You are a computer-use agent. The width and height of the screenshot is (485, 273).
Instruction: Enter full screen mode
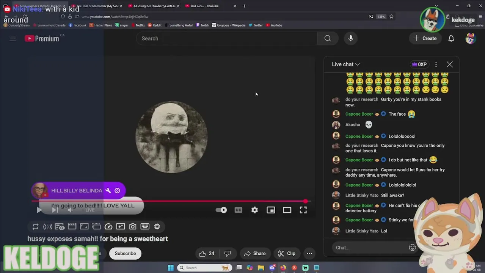(x=303, y=210)
